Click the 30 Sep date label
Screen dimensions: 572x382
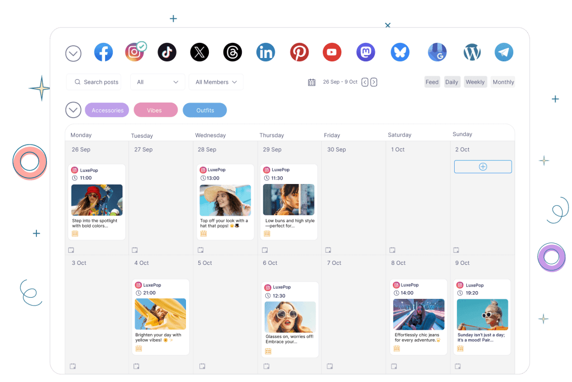(336, 149)
